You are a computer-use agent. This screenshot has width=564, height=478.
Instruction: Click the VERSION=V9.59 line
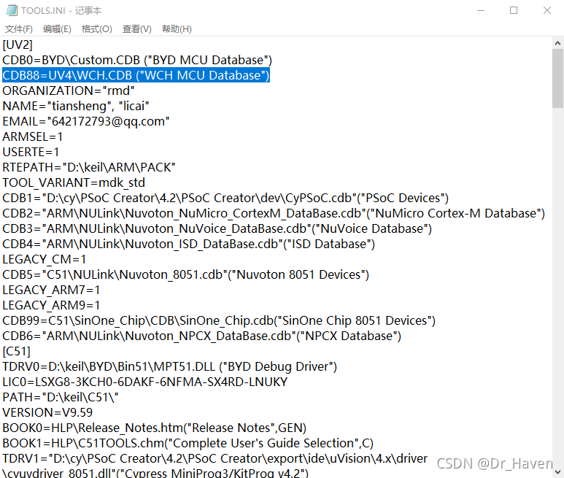pos(47,412)
